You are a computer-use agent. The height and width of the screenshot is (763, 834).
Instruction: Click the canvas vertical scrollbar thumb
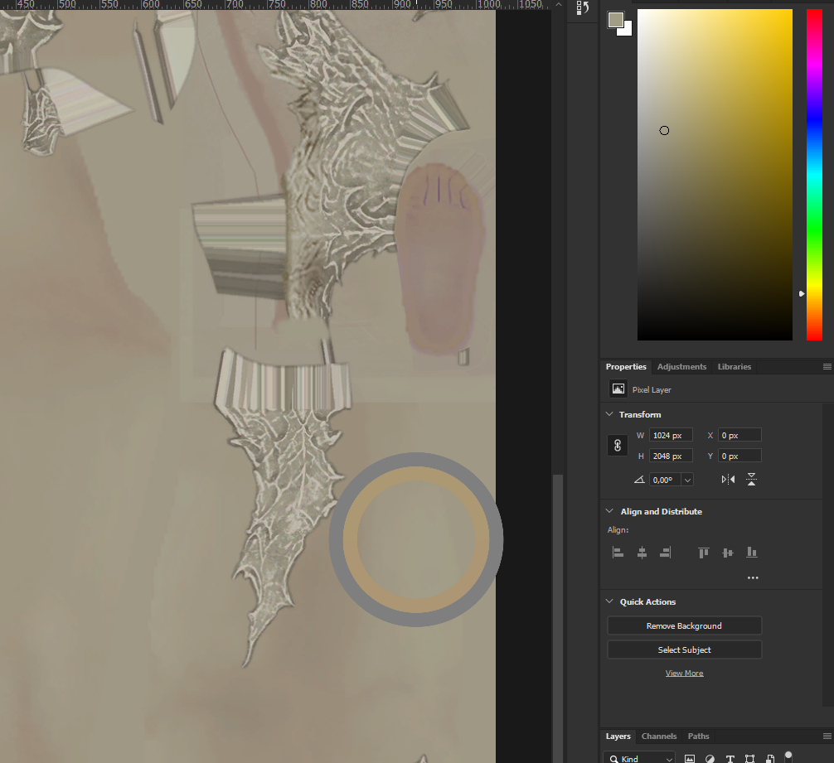557,618
